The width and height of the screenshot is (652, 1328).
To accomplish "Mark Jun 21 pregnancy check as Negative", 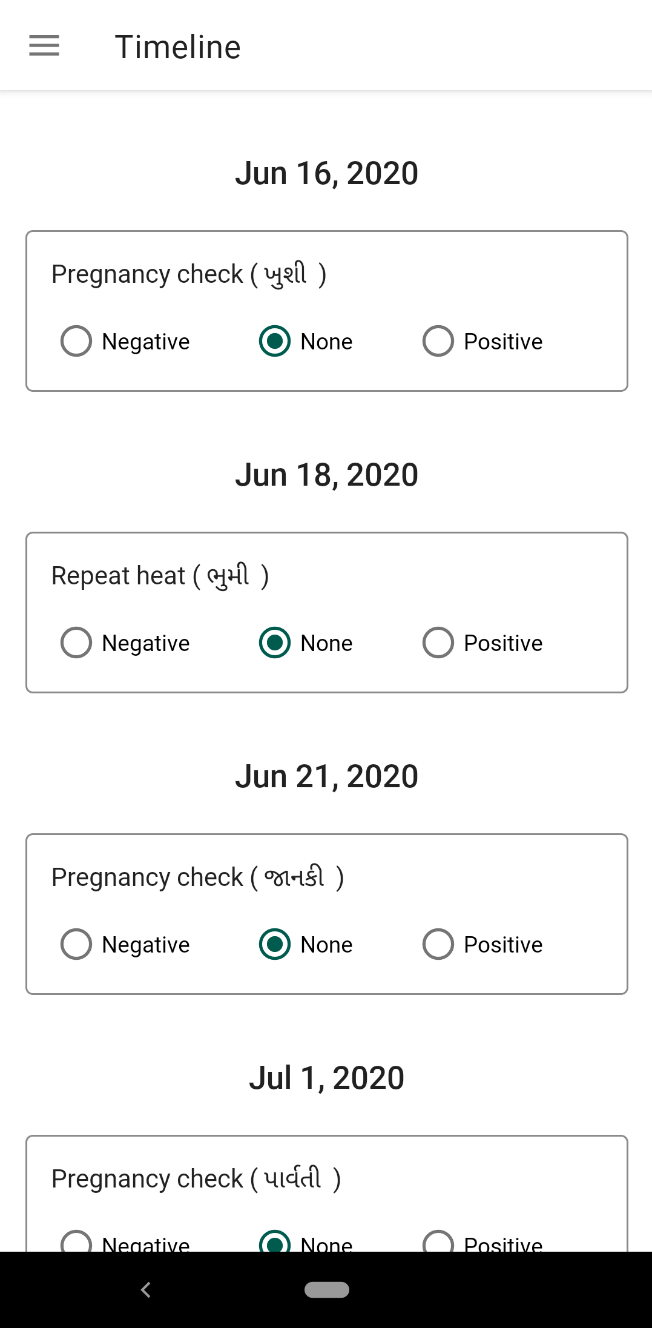I will [x=77, y=944].
